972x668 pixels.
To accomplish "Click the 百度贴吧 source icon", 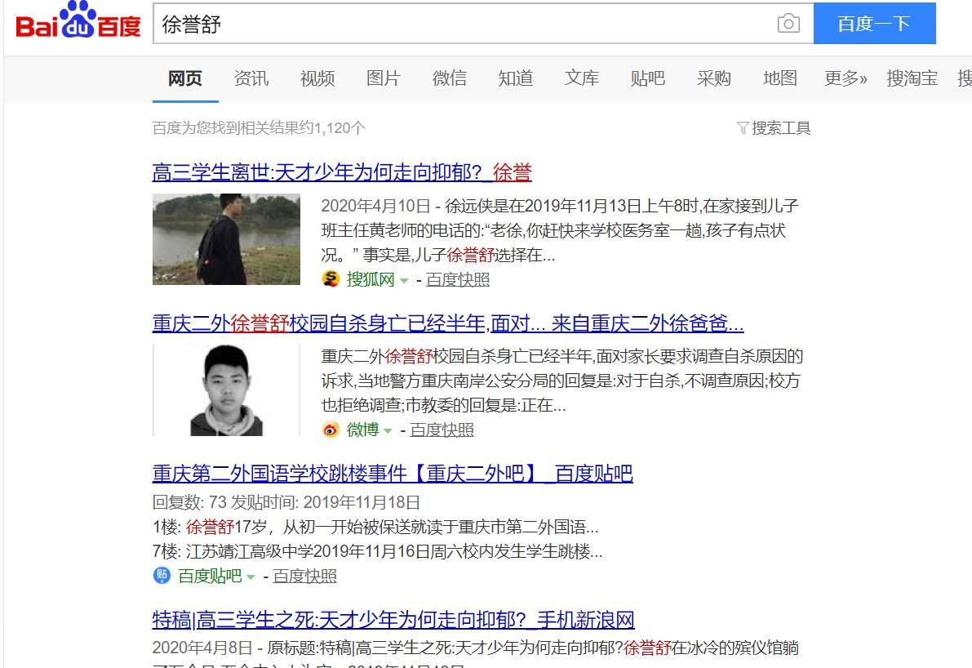I will [x=162, y=576].
